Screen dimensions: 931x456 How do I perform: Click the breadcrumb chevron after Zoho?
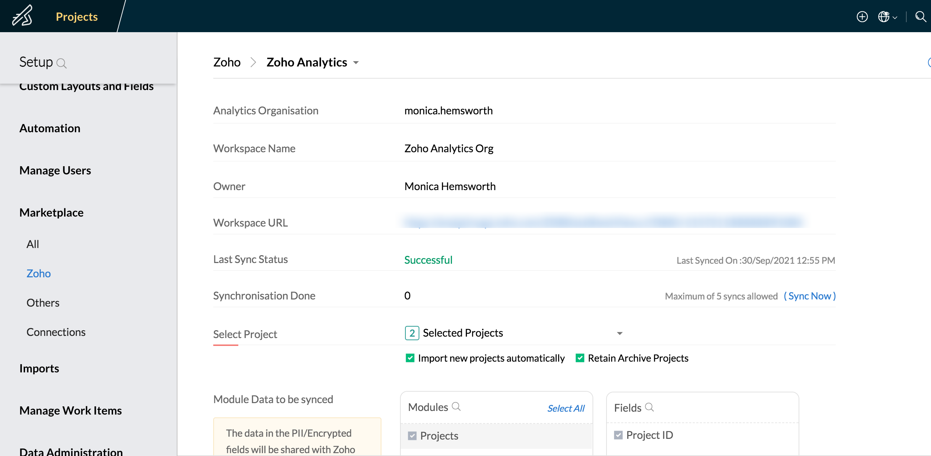(x=253, y=63)
